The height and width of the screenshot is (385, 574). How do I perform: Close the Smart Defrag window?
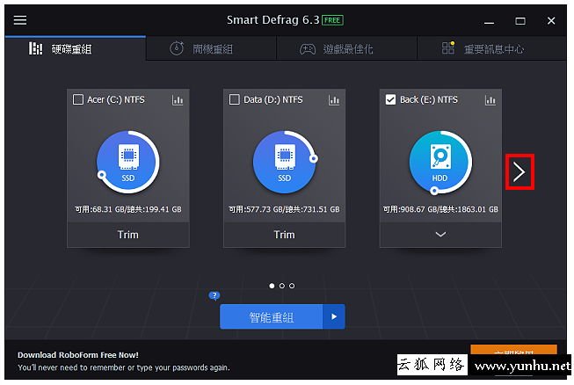pyautogui.click(x=551, y=21)
